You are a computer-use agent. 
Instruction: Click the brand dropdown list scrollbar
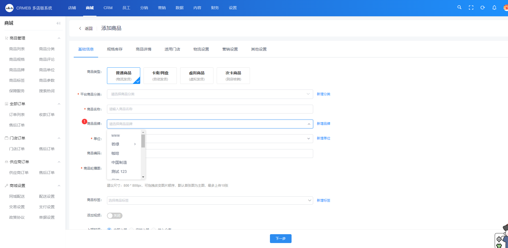pyautogui.click(x=143, y=141)
